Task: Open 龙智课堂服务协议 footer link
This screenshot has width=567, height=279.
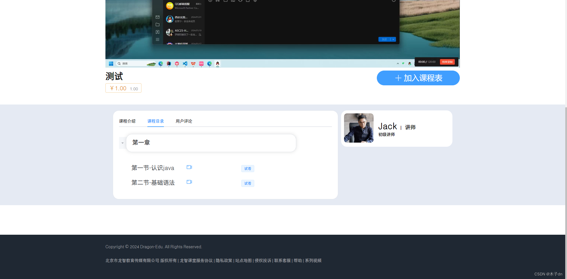Action: (x=196, y=261)
